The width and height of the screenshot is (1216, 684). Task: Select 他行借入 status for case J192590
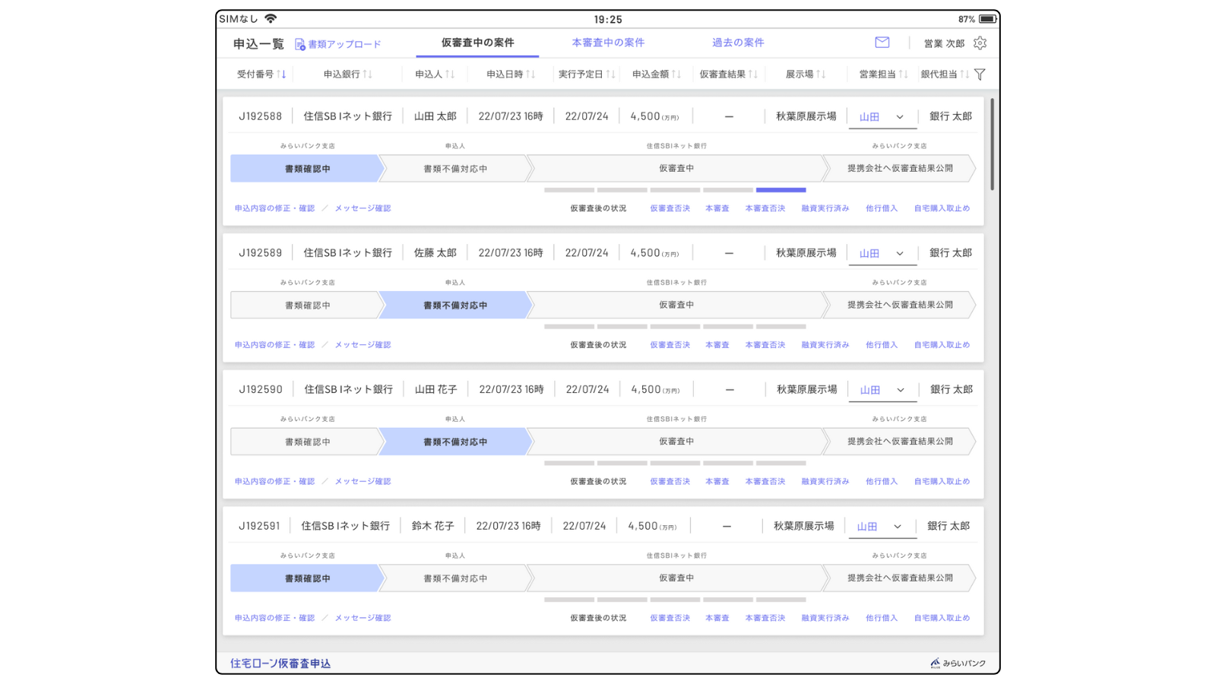tap(881, 480)
